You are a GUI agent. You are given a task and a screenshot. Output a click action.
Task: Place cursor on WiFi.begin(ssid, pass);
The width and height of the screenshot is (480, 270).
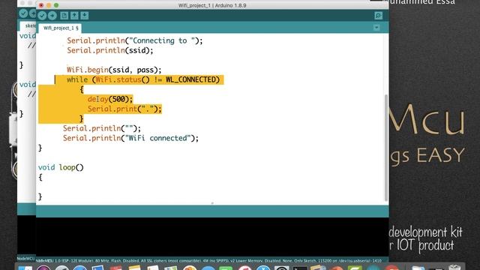pos(114,70)
